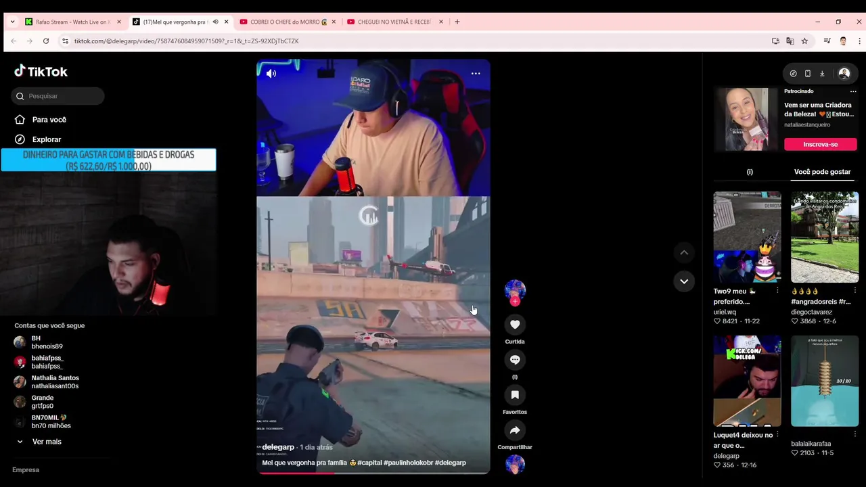Share video with Compartilhar arrow icon
Image resolution: width=866 pixels, height=487 pixels.
point(515,430)
